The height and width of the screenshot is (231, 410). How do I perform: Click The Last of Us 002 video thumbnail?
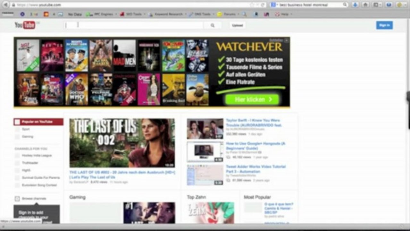(122, 143)
